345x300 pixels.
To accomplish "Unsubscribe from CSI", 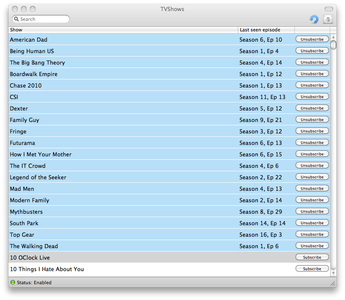I will point(312,96).
